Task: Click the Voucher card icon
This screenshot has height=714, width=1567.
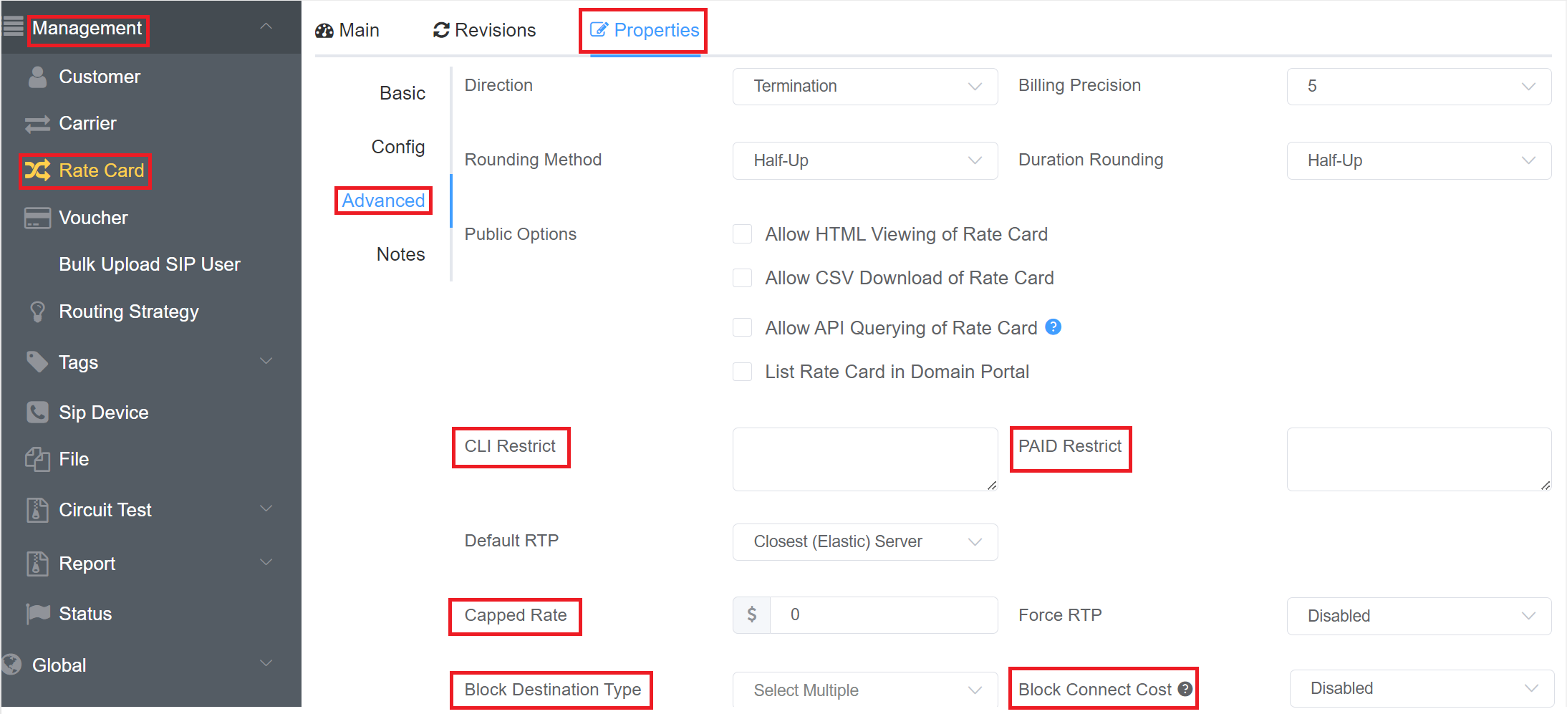Action: (37, 218)
